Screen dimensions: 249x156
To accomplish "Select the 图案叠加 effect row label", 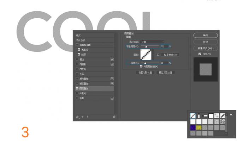I will [x=84, y=88].
